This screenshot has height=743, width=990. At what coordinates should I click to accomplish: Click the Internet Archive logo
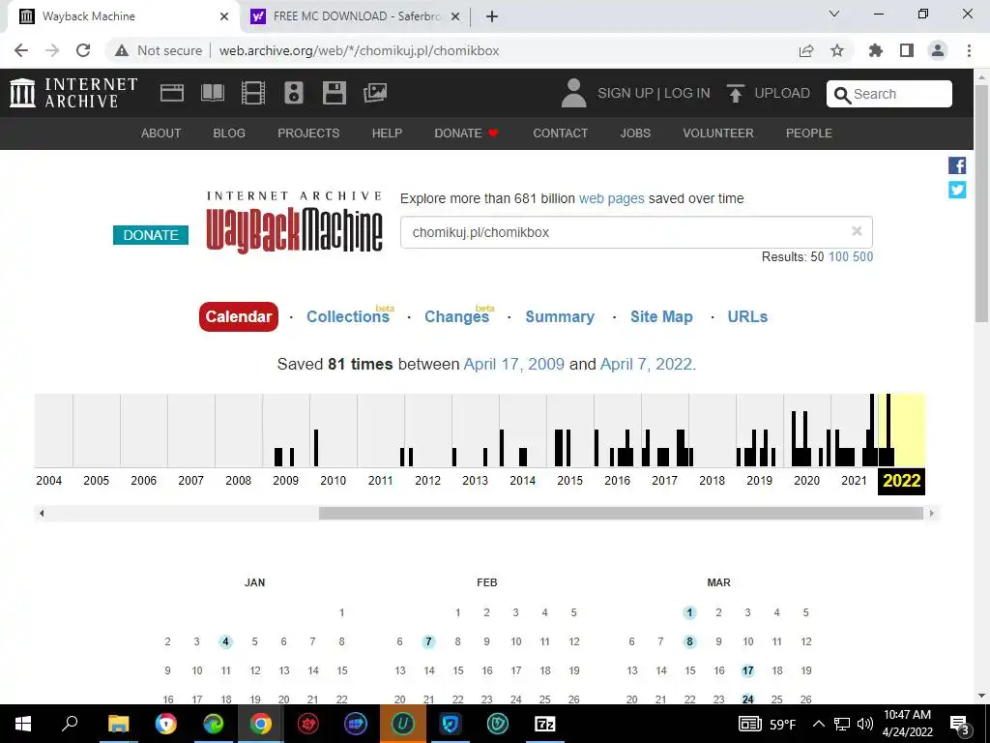click(x=73, y=93)
